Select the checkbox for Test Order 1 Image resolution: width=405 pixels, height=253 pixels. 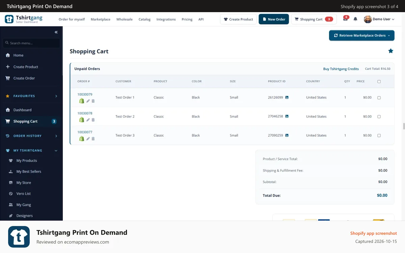pos(379,98)
